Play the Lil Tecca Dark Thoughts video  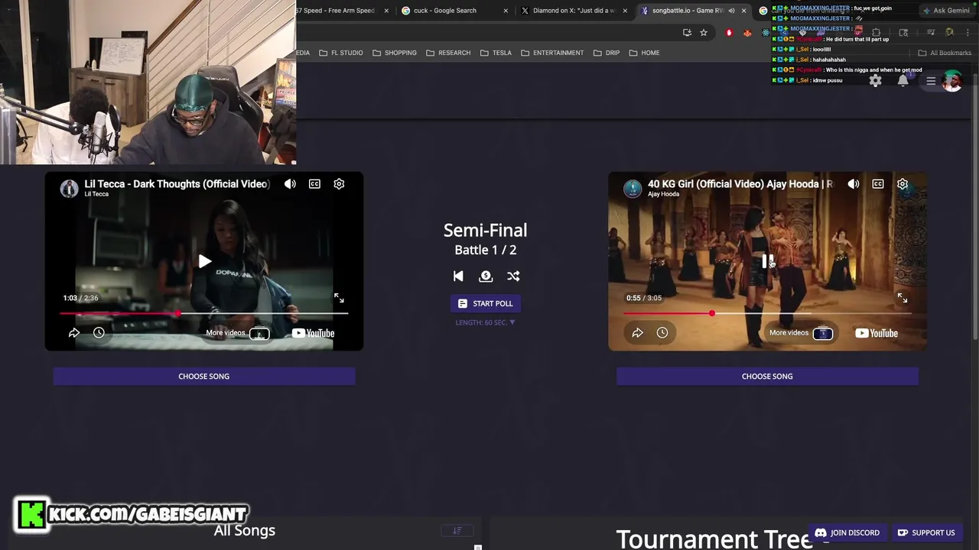coord(204,261)
